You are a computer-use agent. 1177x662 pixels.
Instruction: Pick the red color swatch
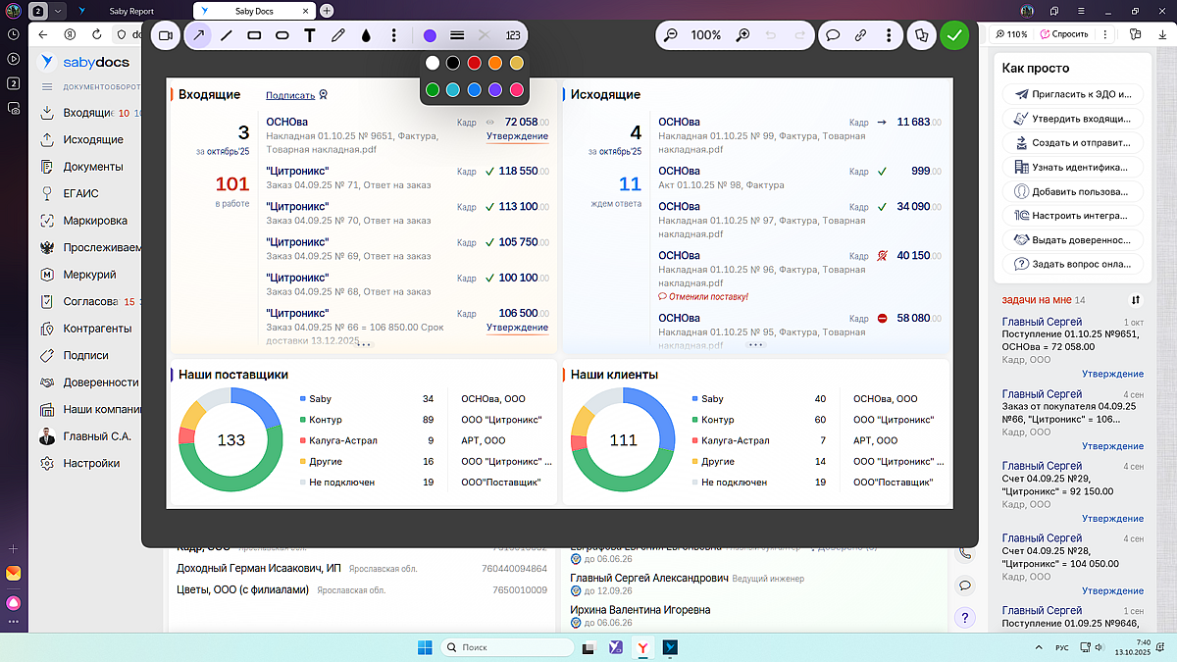(x=474, y=63)
